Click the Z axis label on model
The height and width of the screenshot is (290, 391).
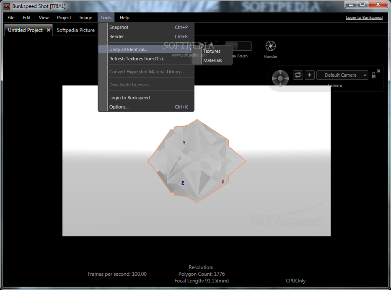[183, 183]
